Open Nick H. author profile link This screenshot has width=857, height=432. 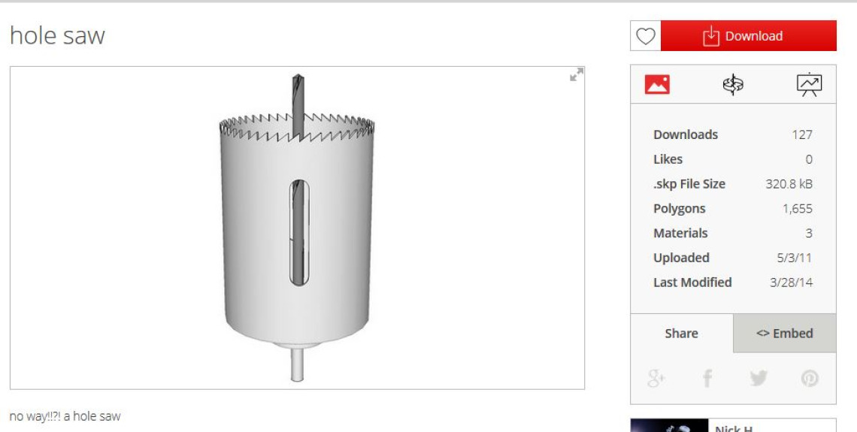click(x=734, y=427)
